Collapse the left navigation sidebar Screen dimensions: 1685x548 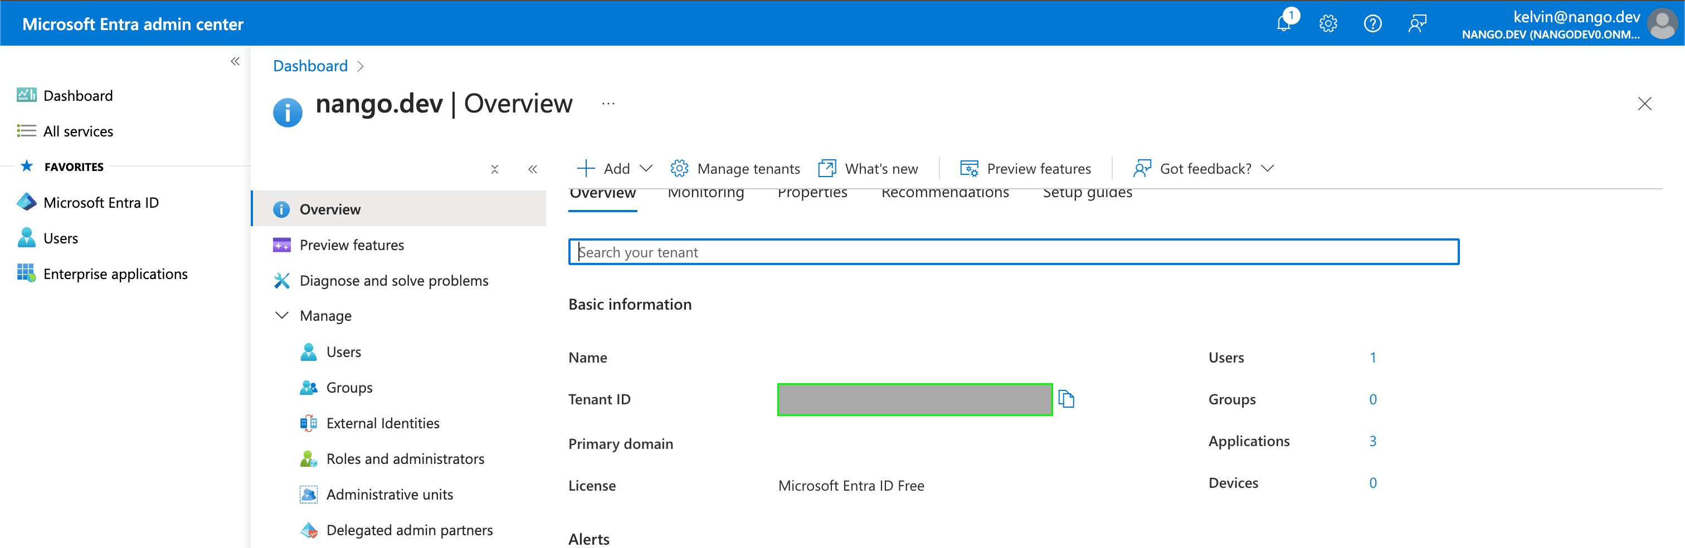pyautogui.click(x=235, y=61)
